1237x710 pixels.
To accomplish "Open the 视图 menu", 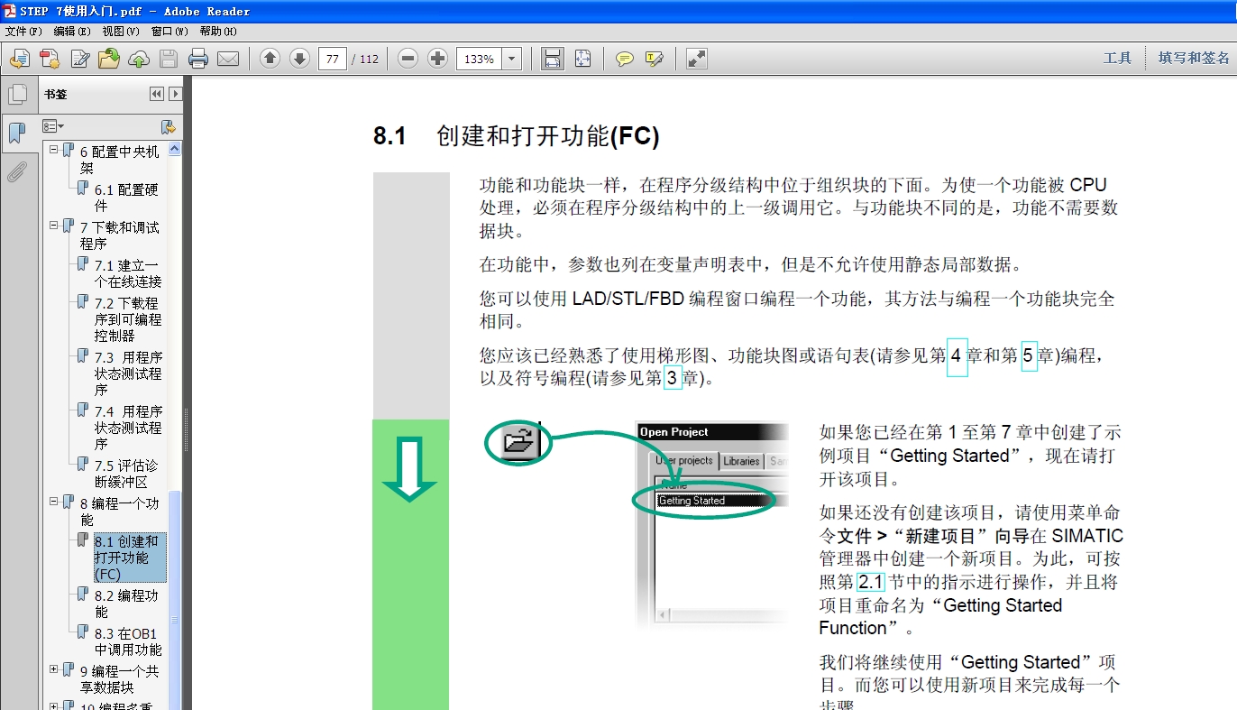I will click(x=121, y=31).
